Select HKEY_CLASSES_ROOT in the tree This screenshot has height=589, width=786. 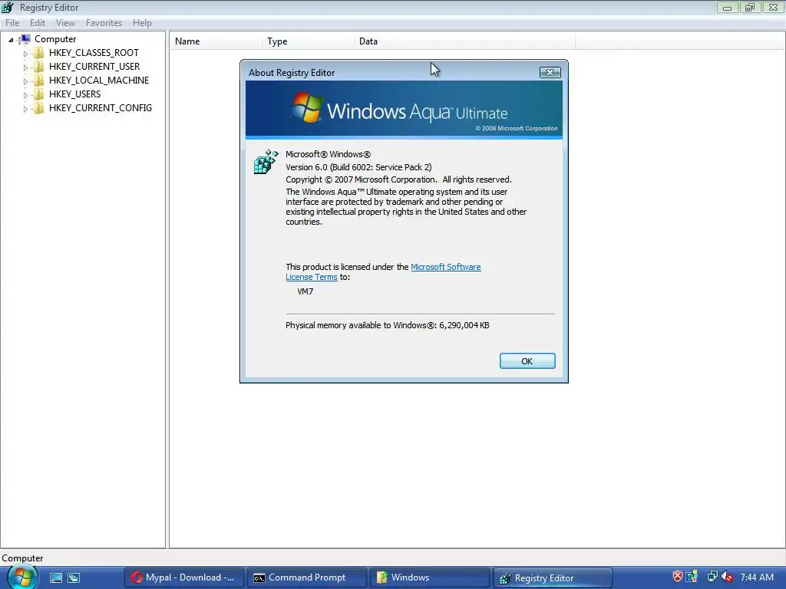(x=94, y=53)
